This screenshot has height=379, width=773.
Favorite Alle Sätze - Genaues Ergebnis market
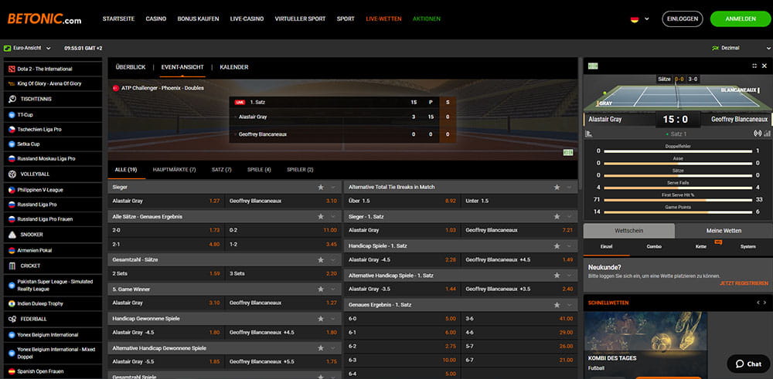pyautogui.click(x=321, y=217)
